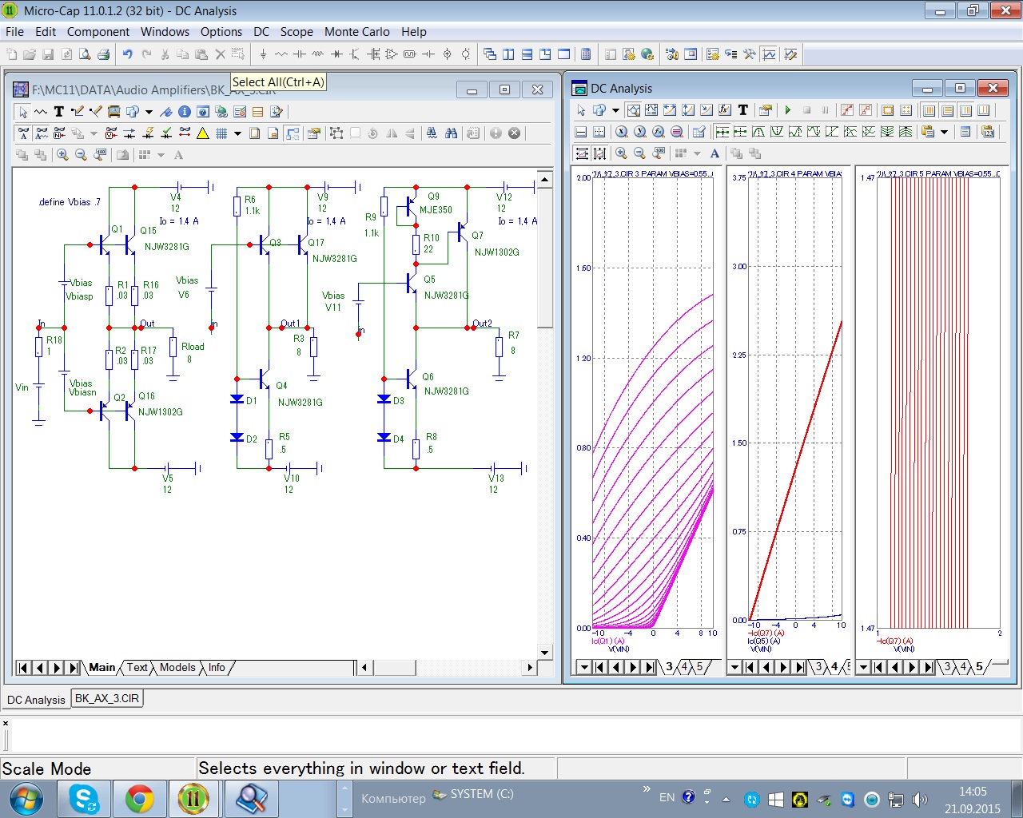Viewport: 1023px width, 818px height.
Task: Open Google Chrome from the taskbar
Action: coord(139,798)
